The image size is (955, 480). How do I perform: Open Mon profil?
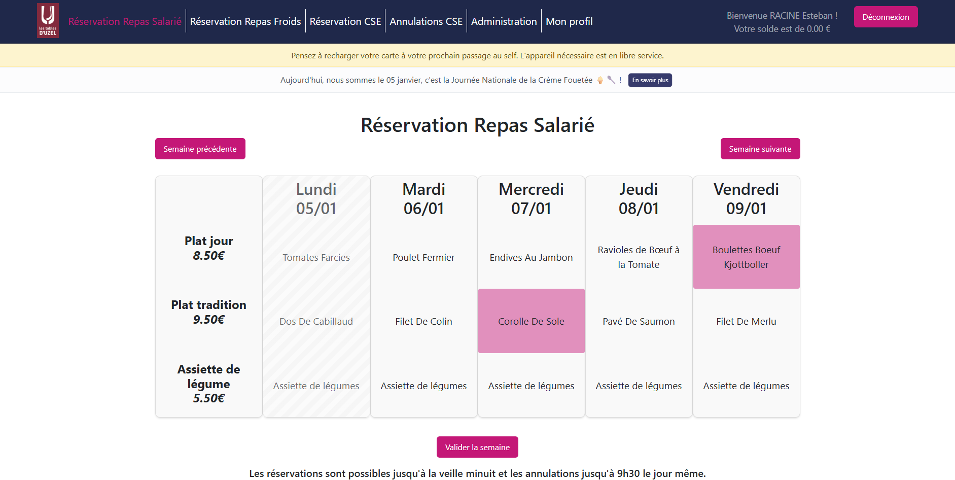(569, 21)
